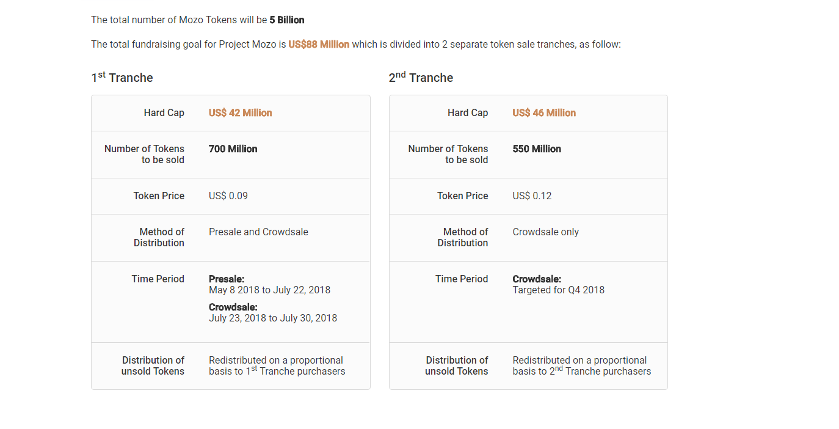Select the 700 Million tokens value
The height and width of the screenshot is (429, 839).
(x=233, y=148)
